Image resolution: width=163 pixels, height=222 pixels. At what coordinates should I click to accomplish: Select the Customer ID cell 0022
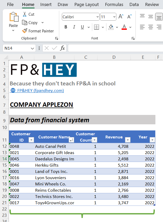(21, 196)
